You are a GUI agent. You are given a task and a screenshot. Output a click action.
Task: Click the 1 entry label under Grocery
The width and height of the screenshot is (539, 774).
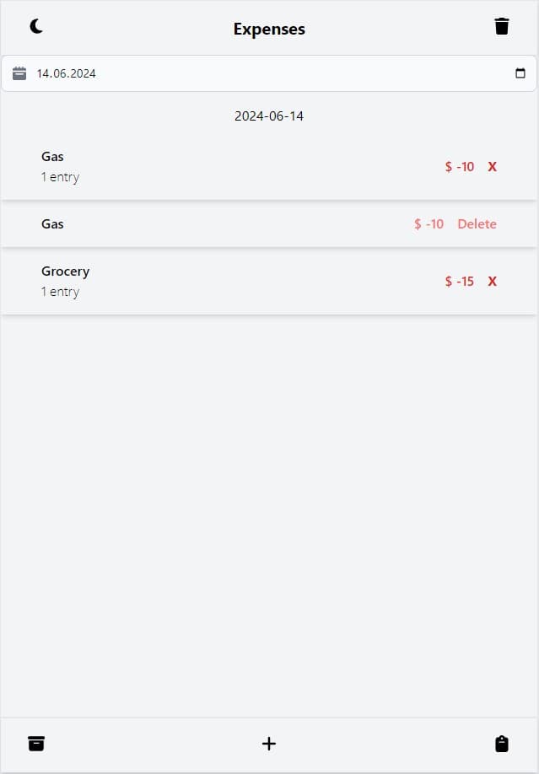[x=61, y=291]
